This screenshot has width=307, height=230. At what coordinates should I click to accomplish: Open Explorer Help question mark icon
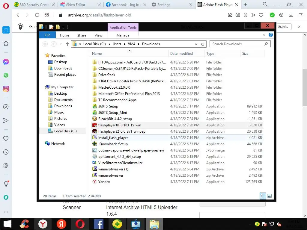271,35
